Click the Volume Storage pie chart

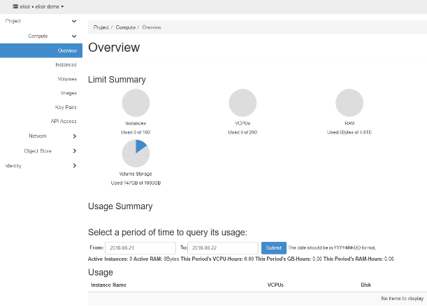136,153
